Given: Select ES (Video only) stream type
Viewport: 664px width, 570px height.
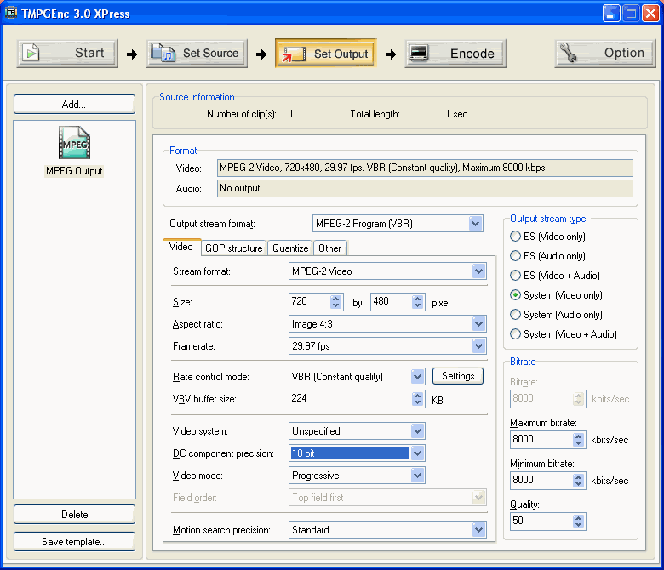Looking at the screenshot, I should (547, 237).
